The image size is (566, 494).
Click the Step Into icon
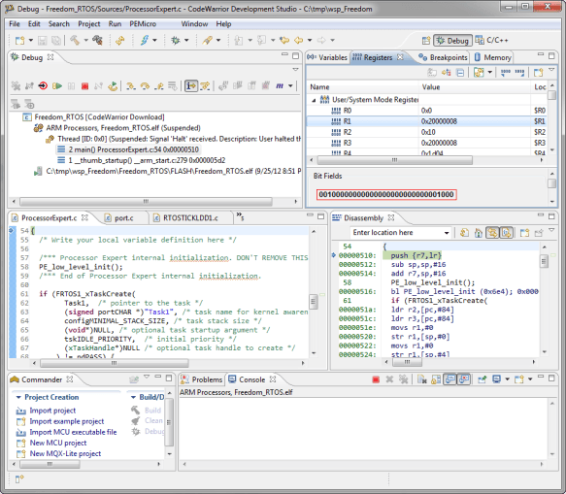131,85
